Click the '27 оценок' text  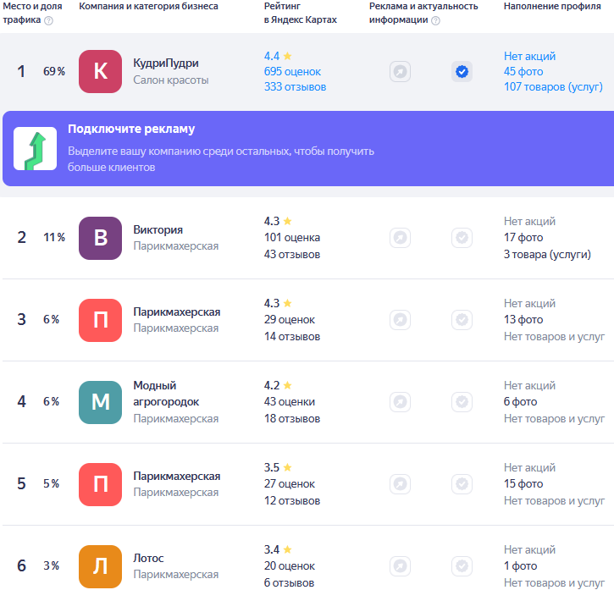coord(289,484)
